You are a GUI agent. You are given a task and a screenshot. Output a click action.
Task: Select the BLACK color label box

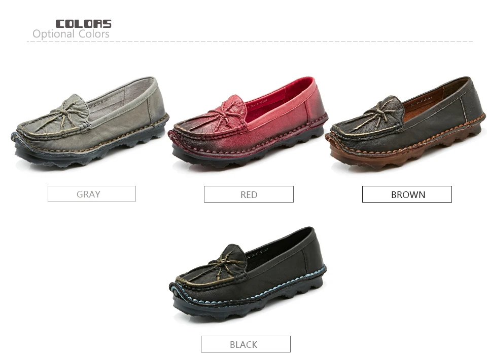[246, 344]
